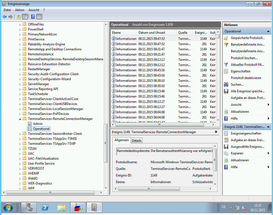Click the Kopieren icon
This screenshot has height=215, width=273.
[x=226, y=153]
